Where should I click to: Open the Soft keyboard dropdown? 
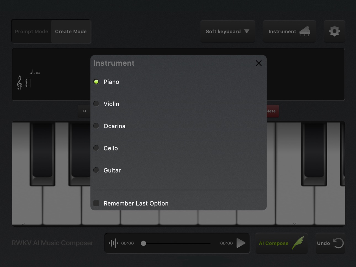click(228, 31)
